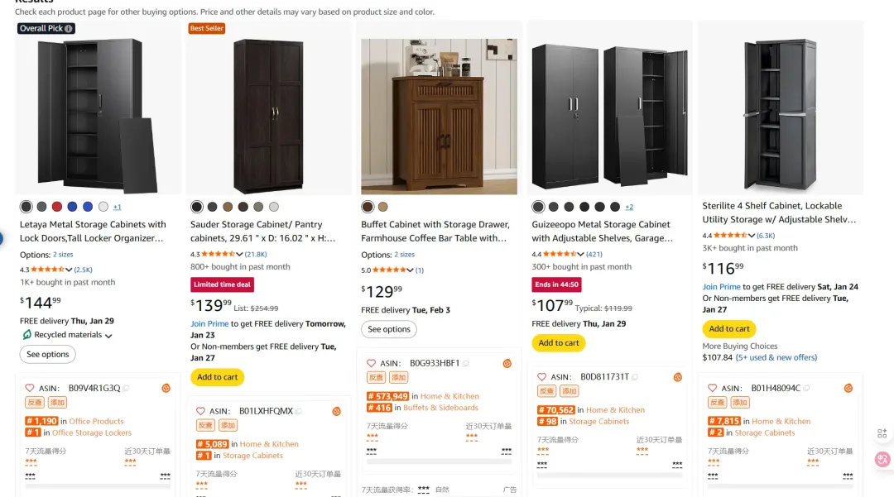Choose the light tan swatch on Buffet Cabinet
Screen dimensions: 894x497
point(382,207)
